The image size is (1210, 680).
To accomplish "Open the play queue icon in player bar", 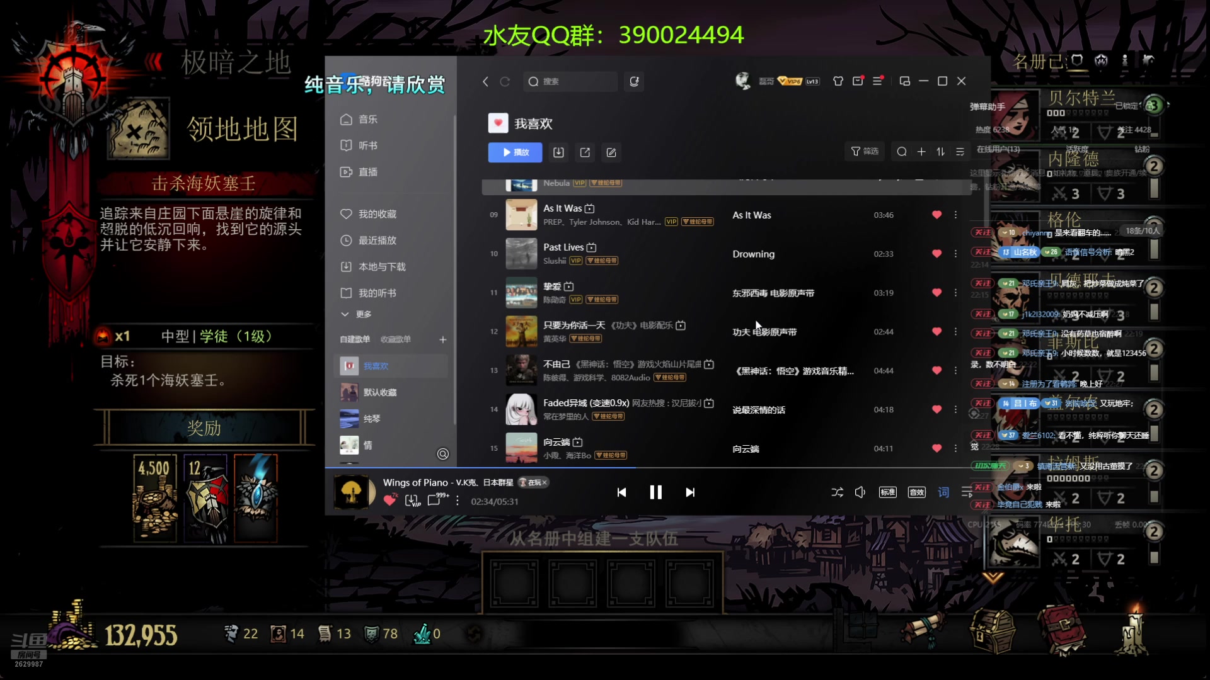I will point(967,492).
